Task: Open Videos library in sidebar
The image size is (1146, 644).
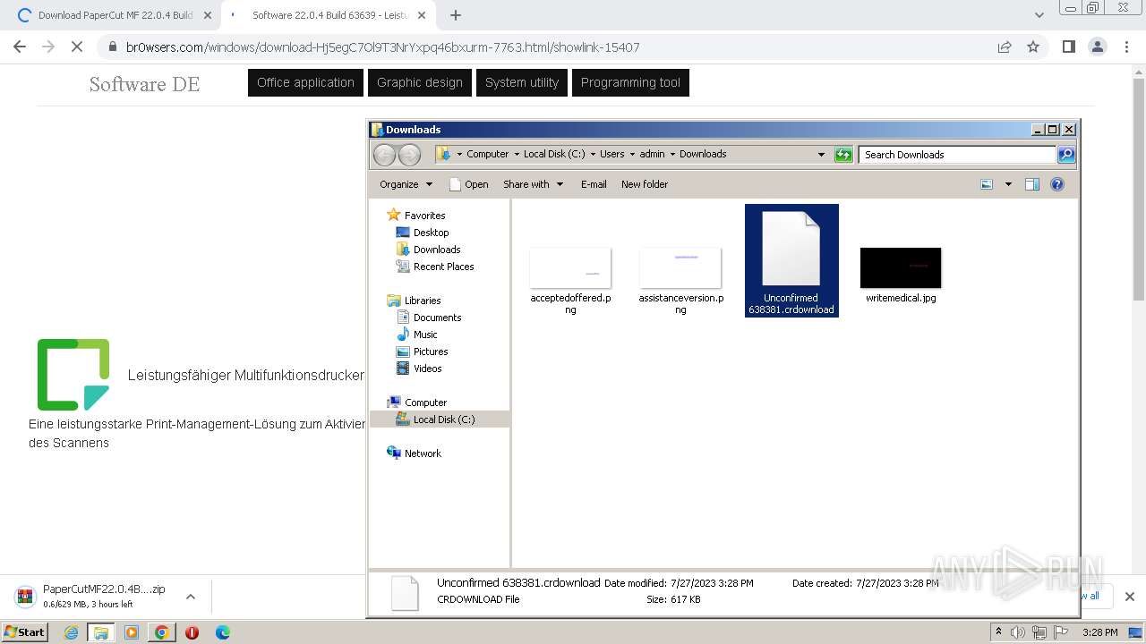Action: click(x=427, y=369)
